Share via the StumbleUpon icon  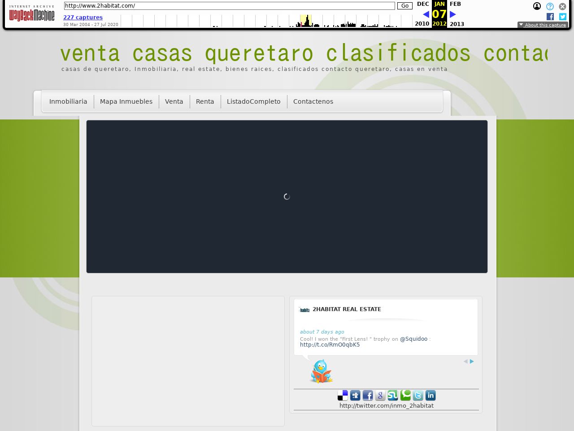393,396
